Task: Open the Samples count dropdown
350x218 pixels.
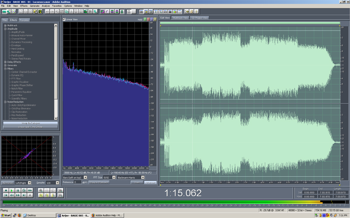Action: [x=57, y=183]
